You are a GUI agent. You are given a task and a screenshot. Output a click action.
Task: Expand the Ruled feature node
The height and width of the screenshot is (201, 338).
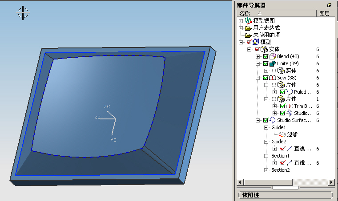point(274,92)
